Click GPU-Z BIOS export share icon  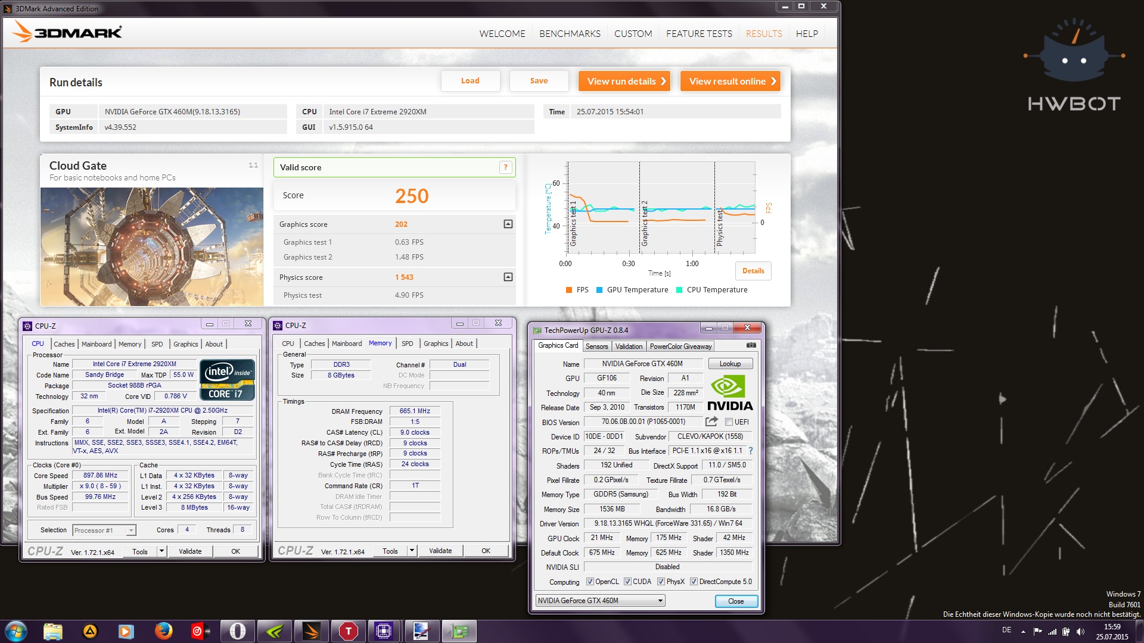[x=711, y=422]
